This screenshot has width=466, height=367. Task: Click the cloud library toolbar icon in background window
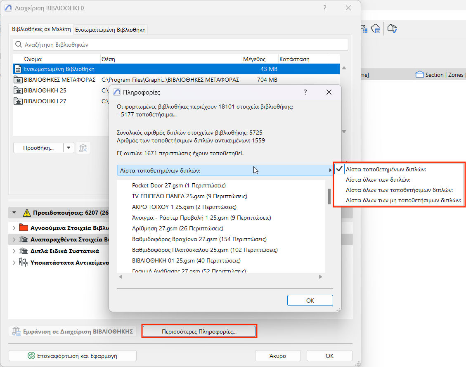click(376, 28)
